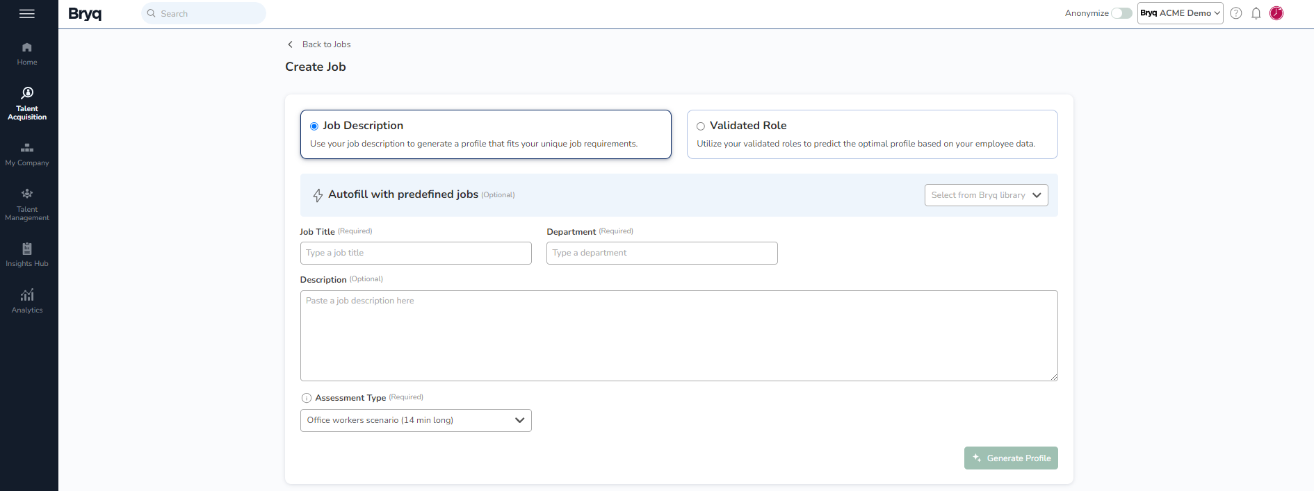The height and width of the screenshot is (491, 1314).
Task: Click the Description text area
Action: pos(679,335)
